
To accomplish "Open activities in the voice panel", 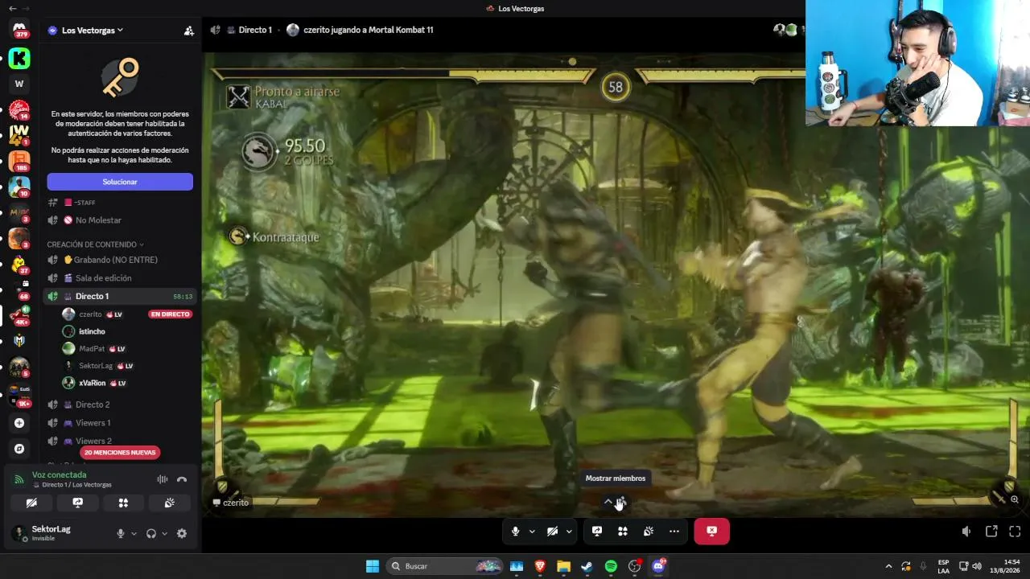I will coord(123,503).
